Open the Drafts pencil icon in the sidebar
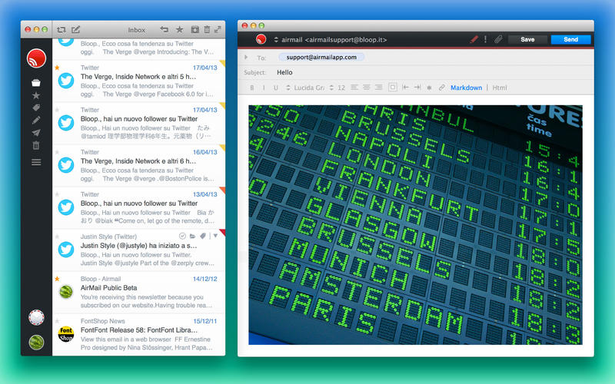The width and height of the screenshot is (615, 384). coord(36,121)
